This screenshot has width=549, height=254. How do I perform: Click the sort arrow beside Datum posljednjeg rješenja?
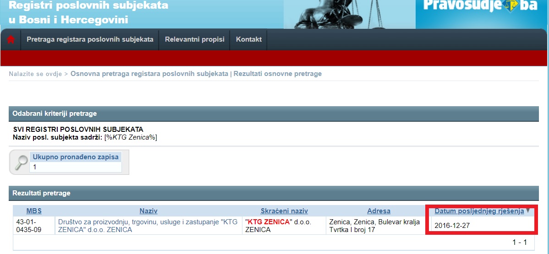(x=528, y=211)
